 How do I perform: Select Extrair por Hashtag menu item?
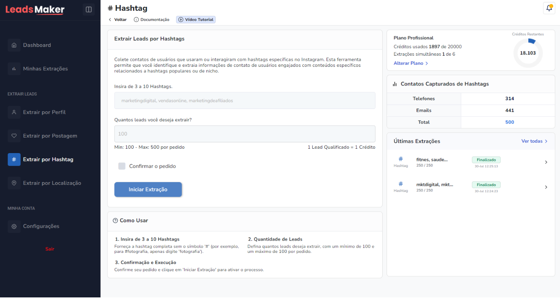48,159
